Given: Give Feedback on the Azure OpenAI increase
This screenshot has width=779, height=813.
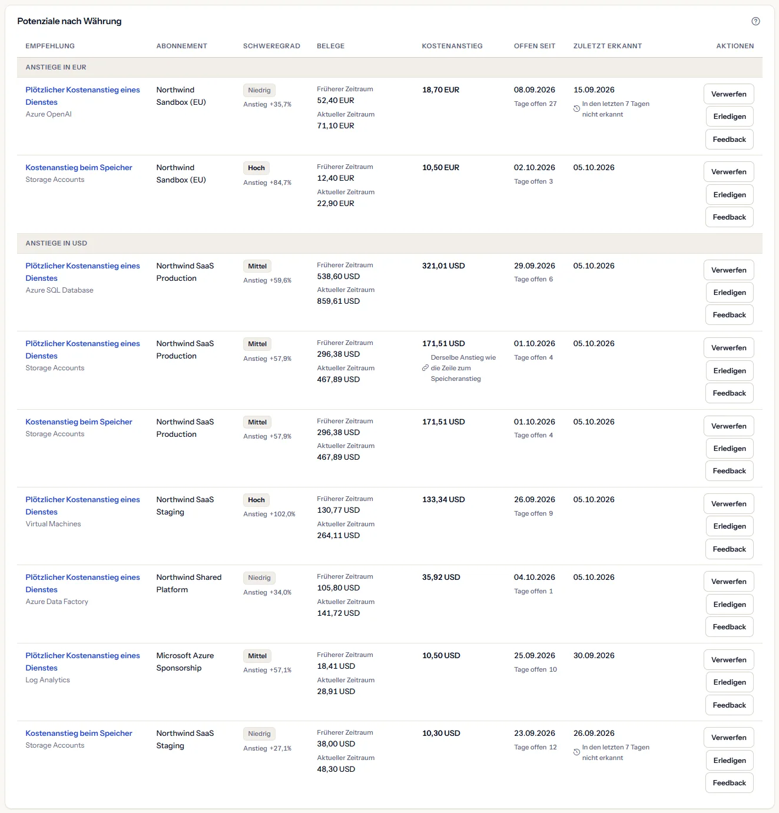Looking at the screenshot, I should 730,140.
